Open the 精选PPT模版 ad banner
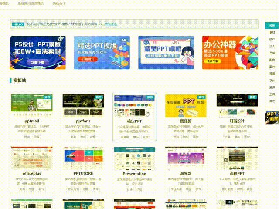The width and height of the screenshot is (279, 209). pyautogui.click(x=102, y=53)
